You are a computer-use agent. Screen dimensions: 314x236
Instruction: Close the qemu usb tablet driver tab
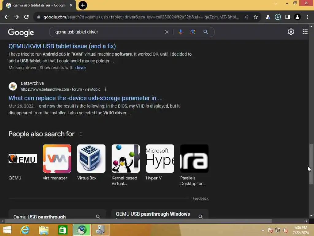point(71,5)
